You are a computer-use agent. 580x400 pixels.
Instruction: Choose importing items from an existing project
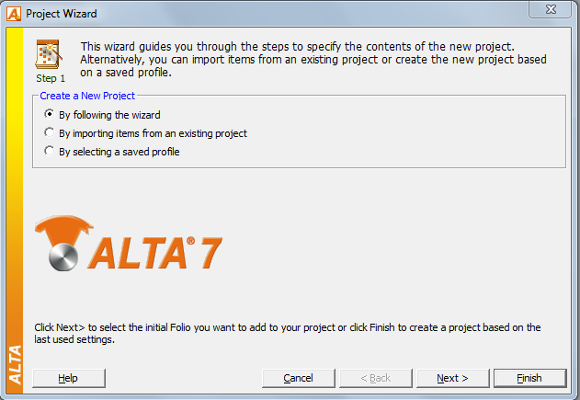[x=50, y=133]
